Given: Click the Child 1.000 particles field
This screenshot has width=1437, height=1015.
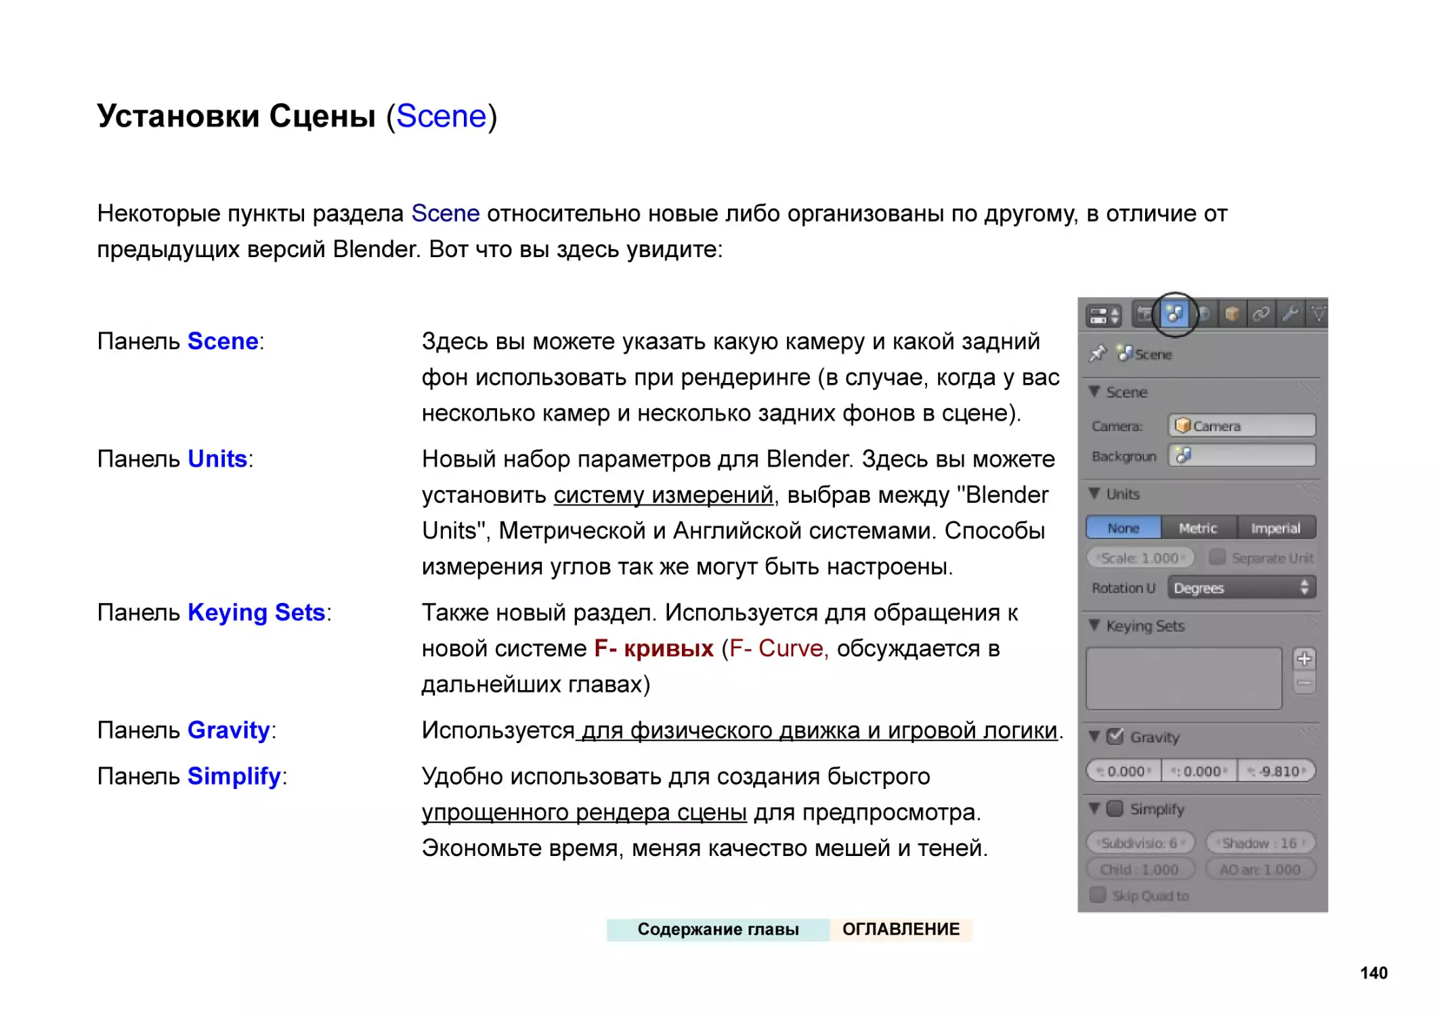Looking at the screenshot, I should point(1141,870).
